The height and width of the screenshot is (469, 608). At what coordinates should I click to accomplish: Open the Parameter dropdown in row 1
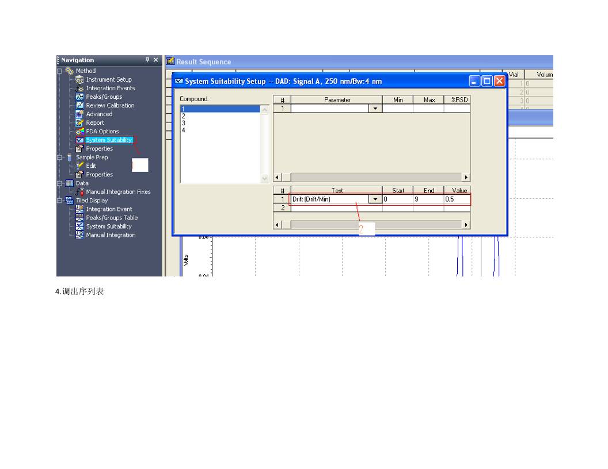(x=376, y=109)
